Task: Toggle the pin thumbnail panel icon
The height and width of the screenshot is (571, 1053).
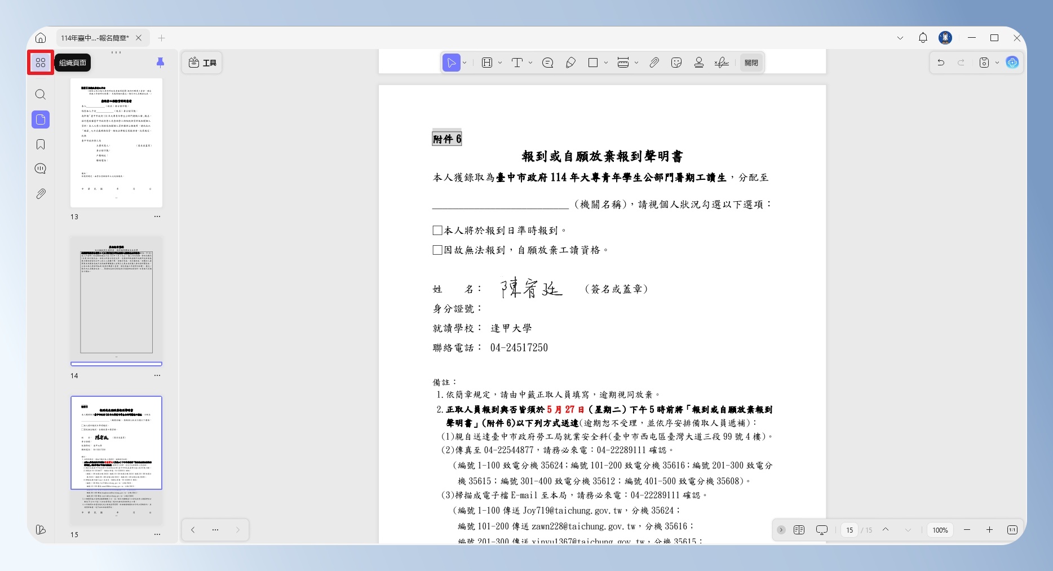Action: click(160, 63)
